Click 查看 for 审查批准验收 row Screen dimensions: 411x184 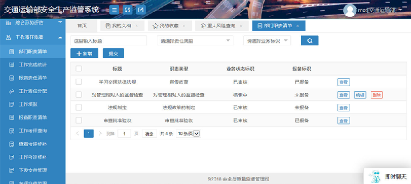(x=344, y=120)
